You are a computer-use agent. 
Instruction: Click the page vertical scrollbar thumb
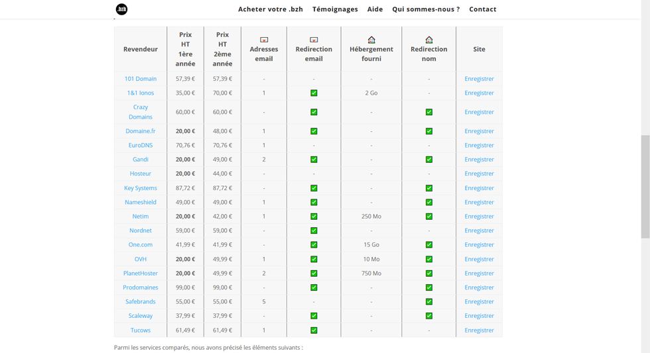645,187
